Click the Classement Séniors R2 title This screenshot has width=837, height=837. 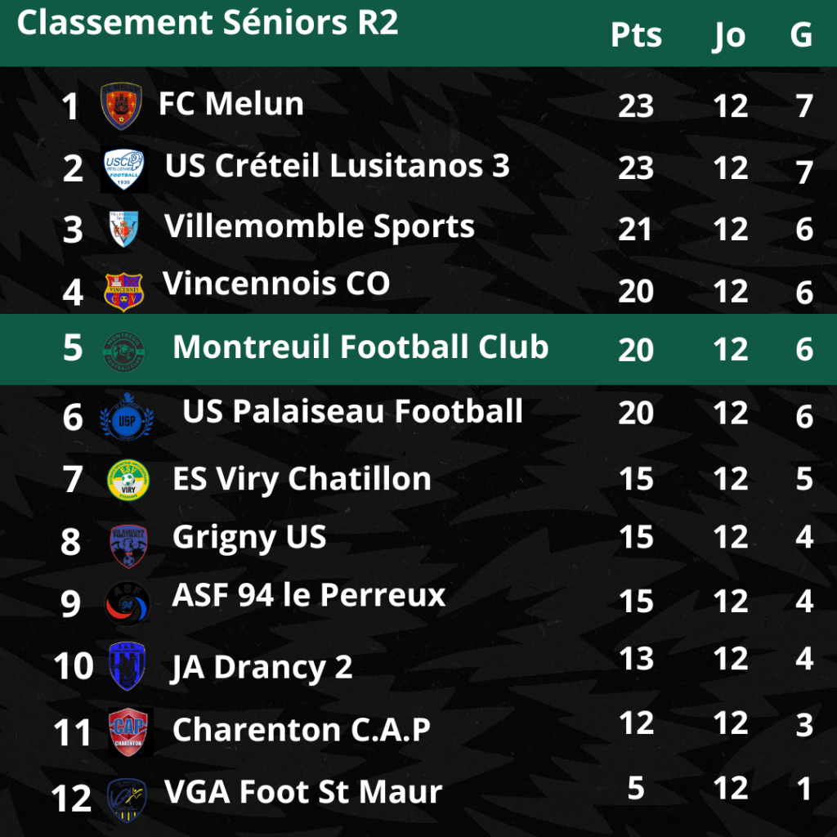pos(208,22)
